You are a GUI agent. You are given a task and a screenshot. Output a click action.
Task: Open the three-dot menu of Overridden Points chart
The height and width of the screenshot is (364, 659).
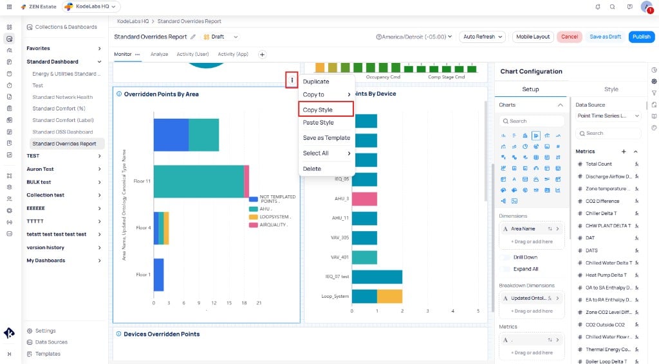[x=292, y=80]
